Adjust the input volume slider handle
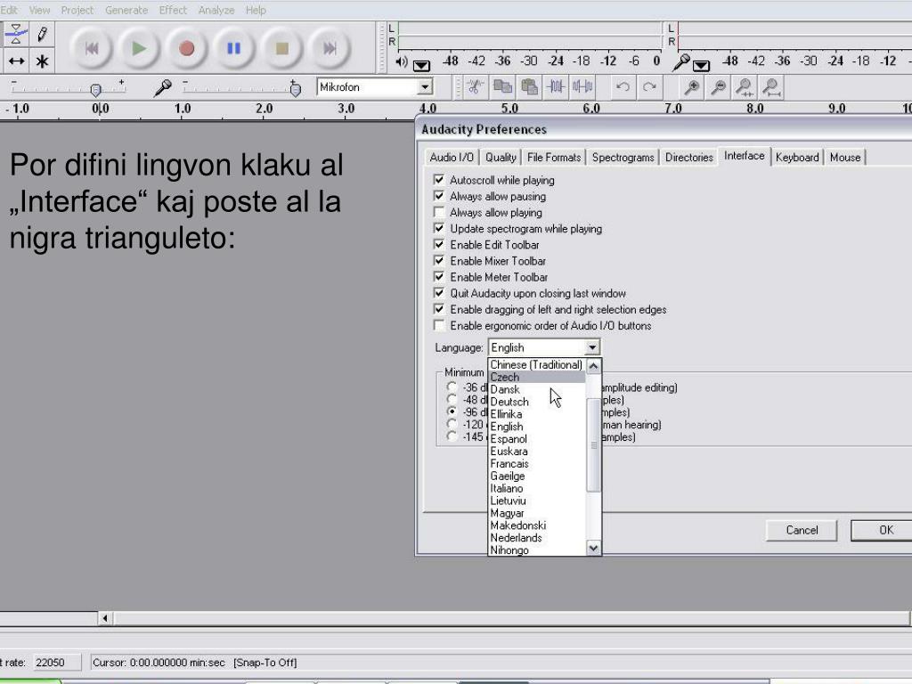The image size is (912, 684). point(296,90)
